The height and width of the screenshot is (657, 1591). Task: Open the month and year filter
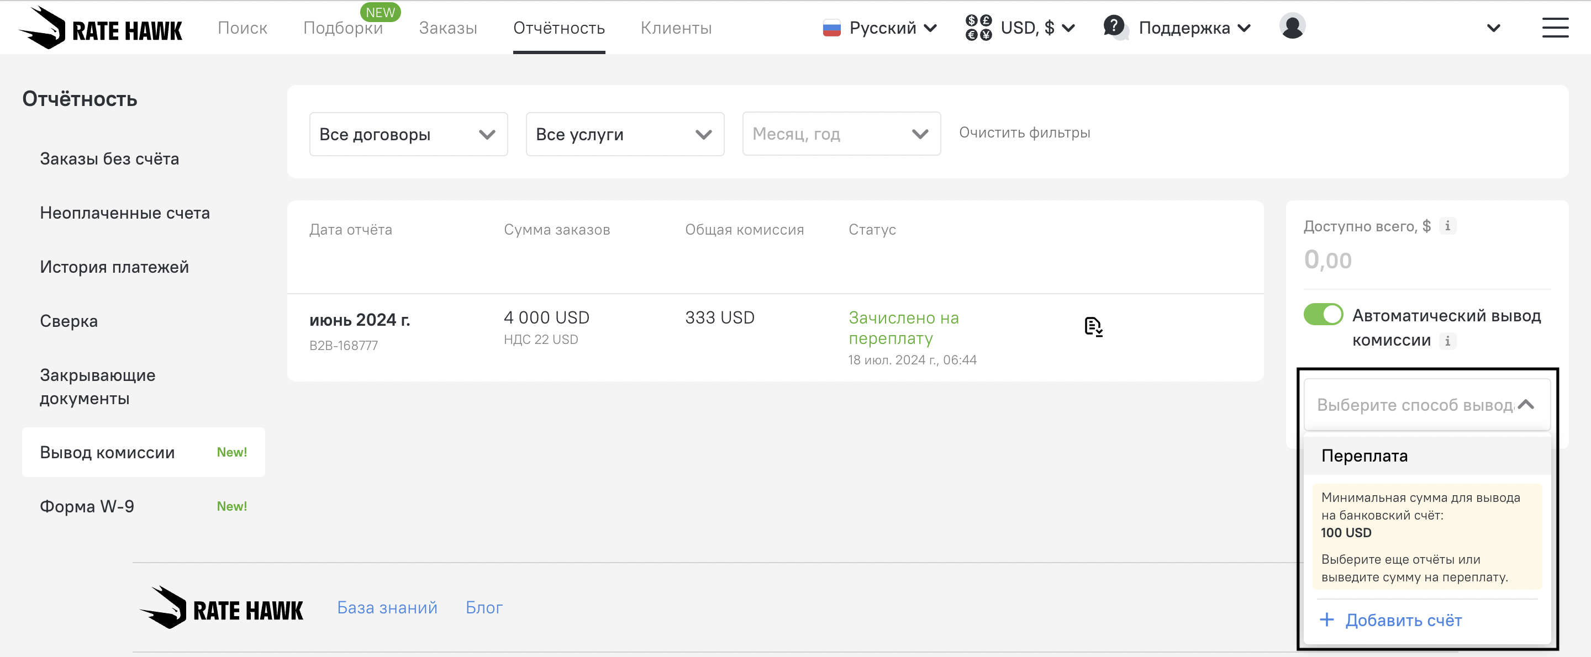[841, 134]
